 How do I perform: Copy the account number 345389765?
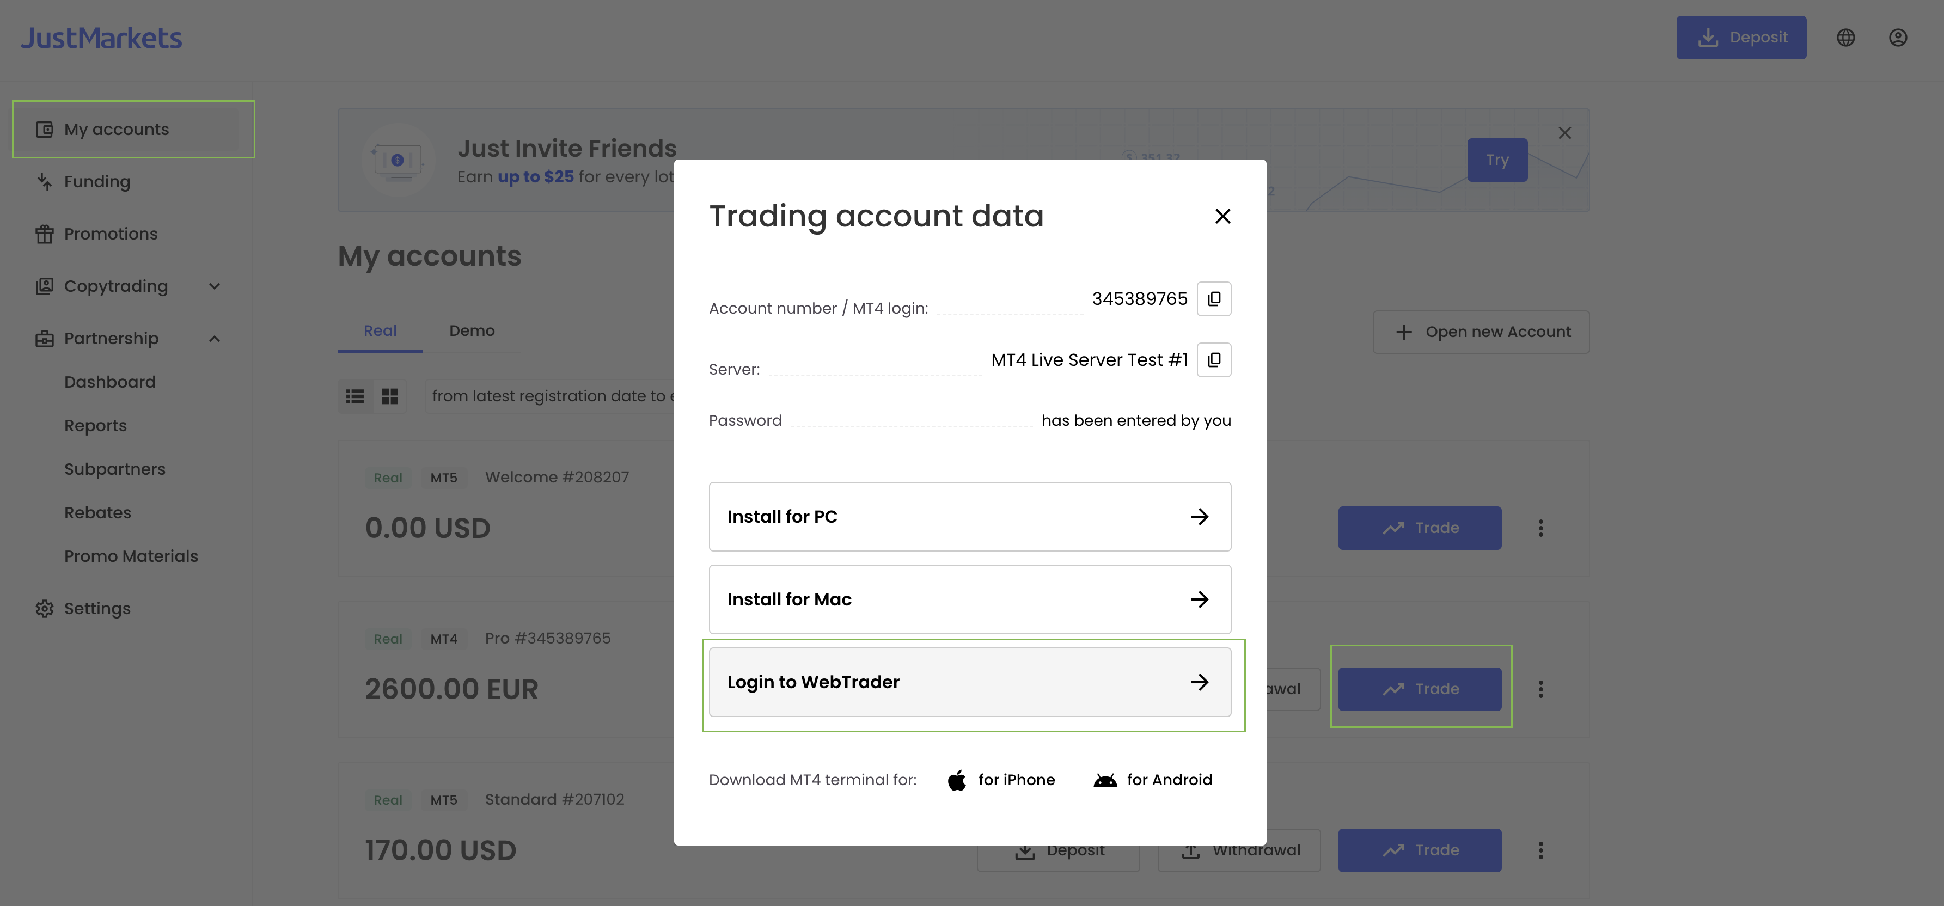1213,299
